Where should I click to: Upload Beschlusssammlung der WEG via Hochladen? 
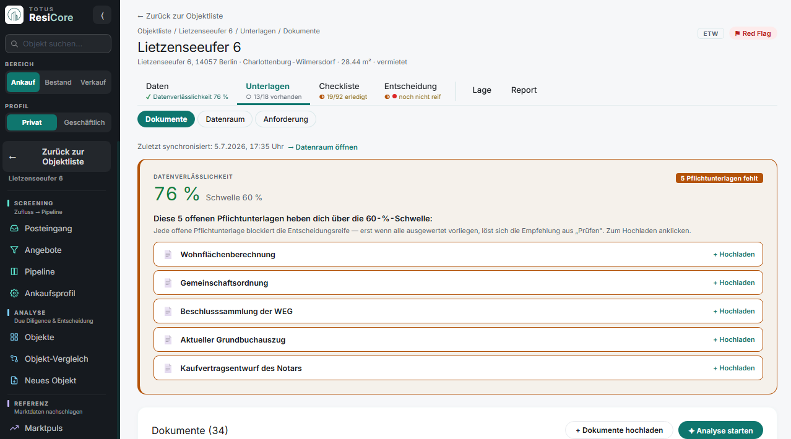tap(734, 311)
